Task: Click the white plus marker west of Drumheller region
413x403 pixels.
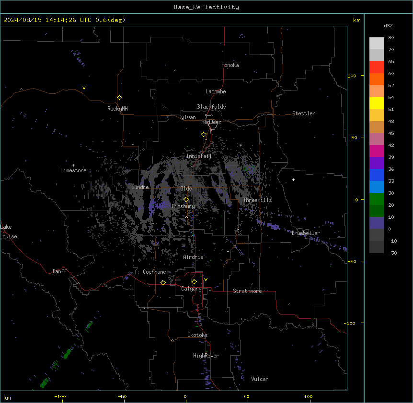Action: [x=293, y=179]
